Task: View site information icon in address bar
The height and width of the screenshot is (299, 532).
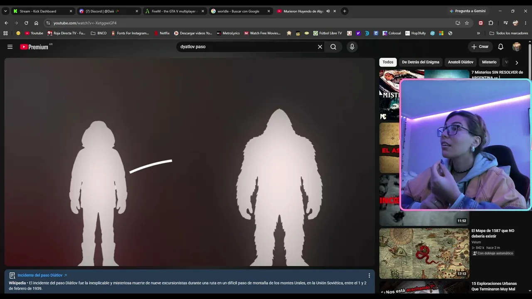Action: pyautogui.click(x=48, y=23)
